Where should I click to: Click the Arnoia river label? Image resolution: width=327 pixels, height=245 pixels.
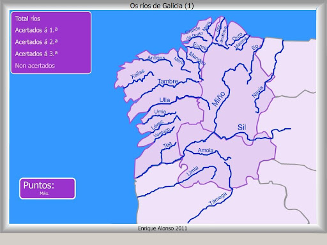(206, 150)
